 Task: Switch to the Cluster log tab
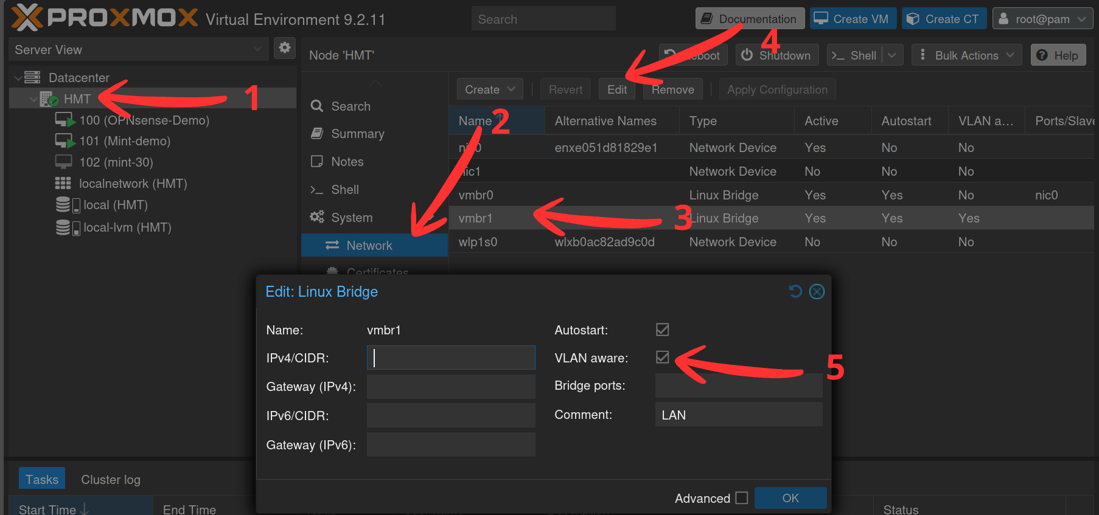click(x=111, y=479)
